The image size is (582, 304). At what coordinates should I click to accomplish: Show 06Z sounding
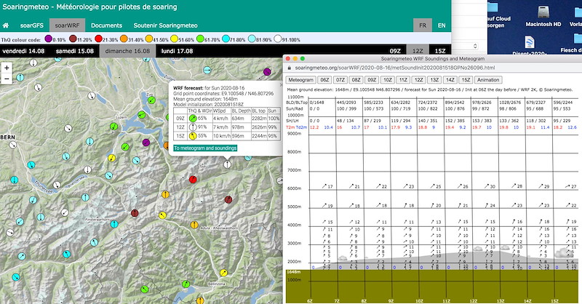[x=324, y=80]
